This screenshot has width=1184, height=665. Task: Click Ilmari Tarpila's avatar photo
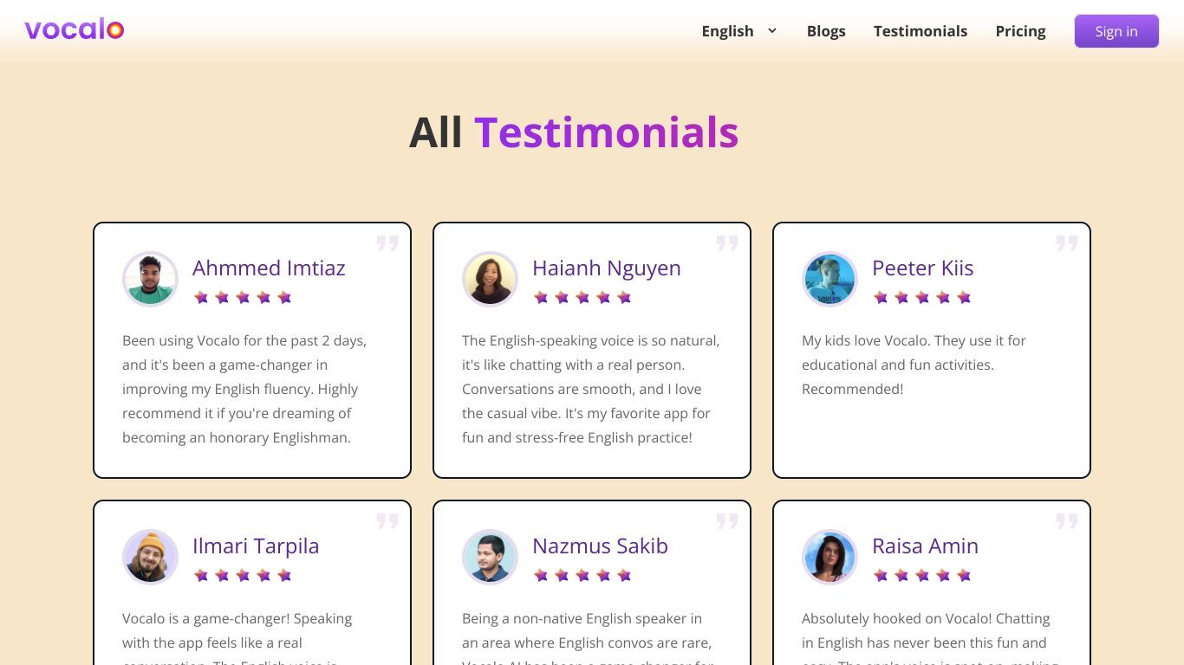150,557
